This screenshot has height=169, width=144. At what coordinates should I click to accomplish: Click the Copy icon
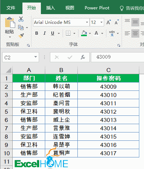tap(21, 28)
